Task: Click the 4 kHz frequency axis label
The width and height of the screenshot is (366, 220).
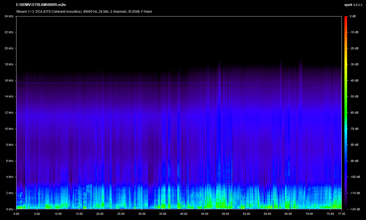Action: 9,177
